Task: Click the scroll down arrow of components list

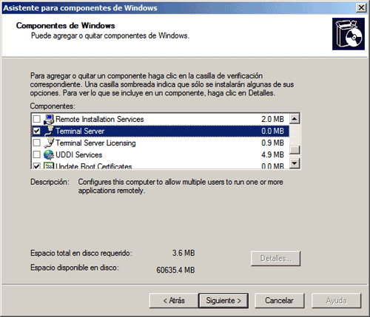Action: click(295, 163)
